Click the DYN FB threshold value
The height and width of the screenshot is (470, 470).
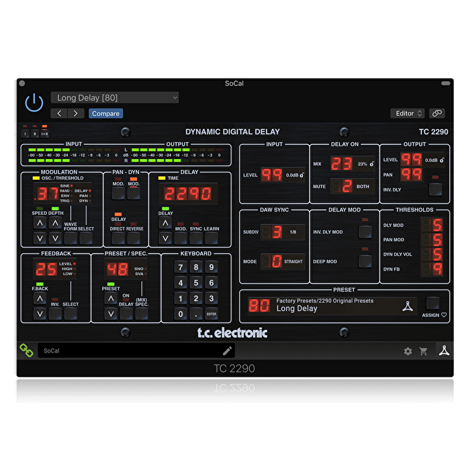coord(431,269)
